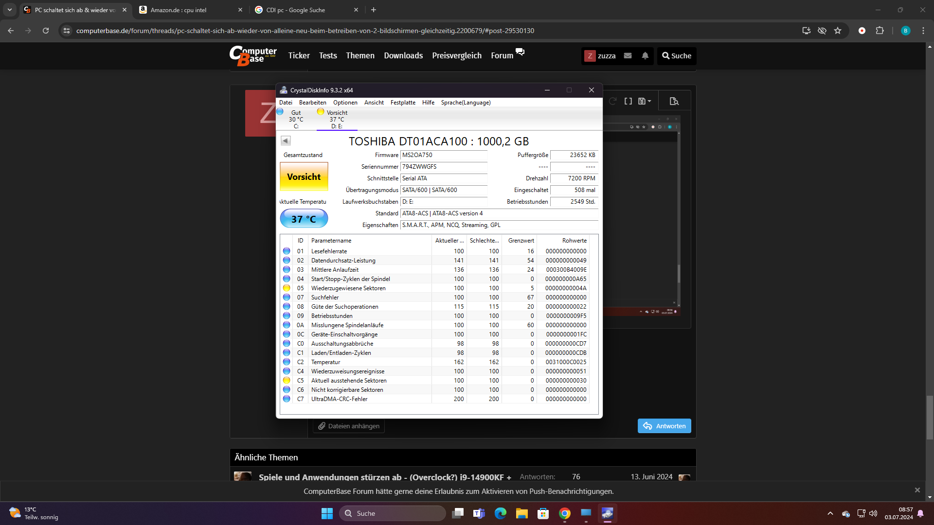Select the Vorsicht D: E: drive
The width and height of the screenshot is (934, 525).
[337, 119]
